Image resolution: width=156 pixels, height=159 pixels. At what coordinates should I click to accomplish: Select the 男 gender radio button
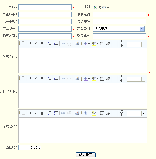(x=96, y=7)
